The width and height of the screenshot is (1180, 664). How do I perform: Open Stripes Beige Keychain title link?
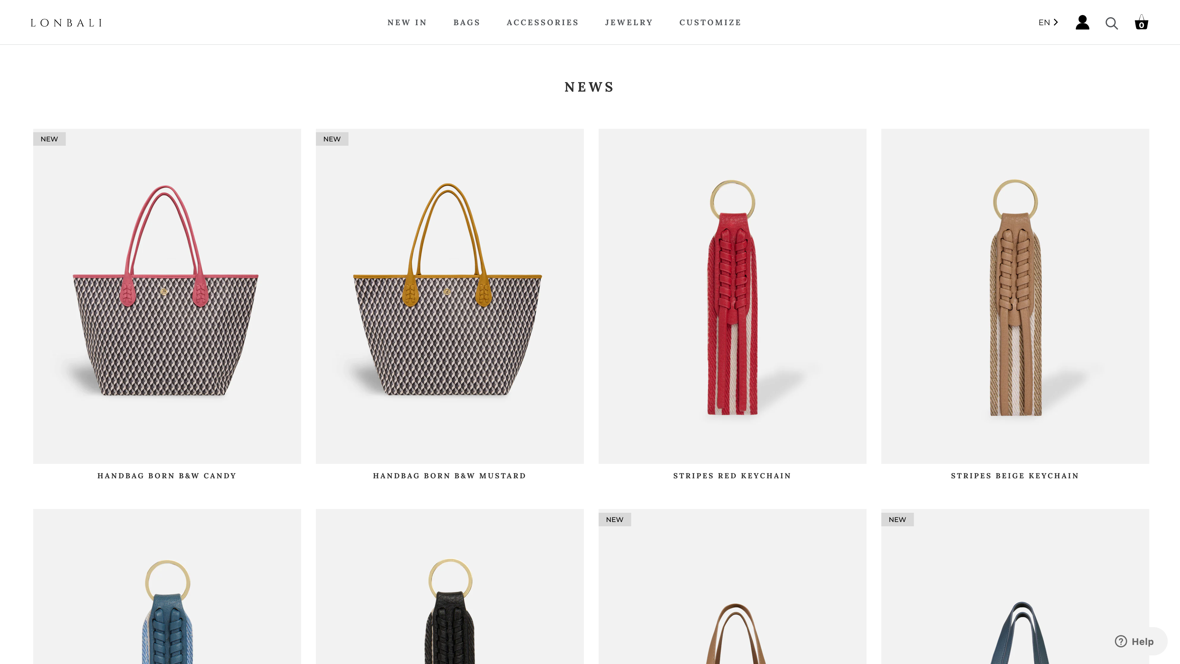[1015, 476]
